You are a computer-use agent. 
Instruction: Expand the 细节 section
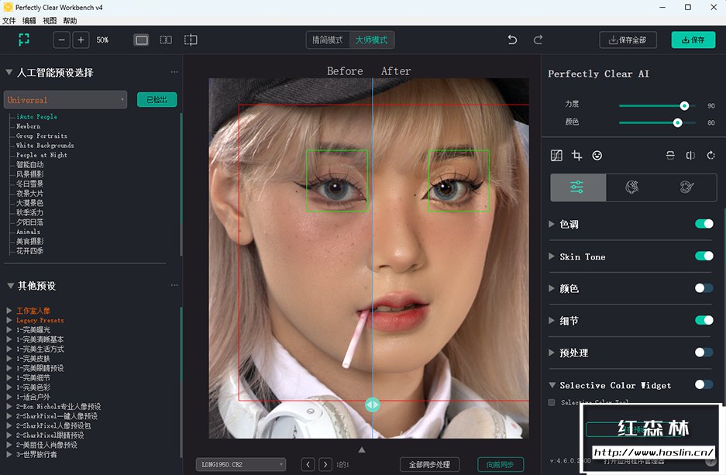pyautogui.click(x=552, y=320)
